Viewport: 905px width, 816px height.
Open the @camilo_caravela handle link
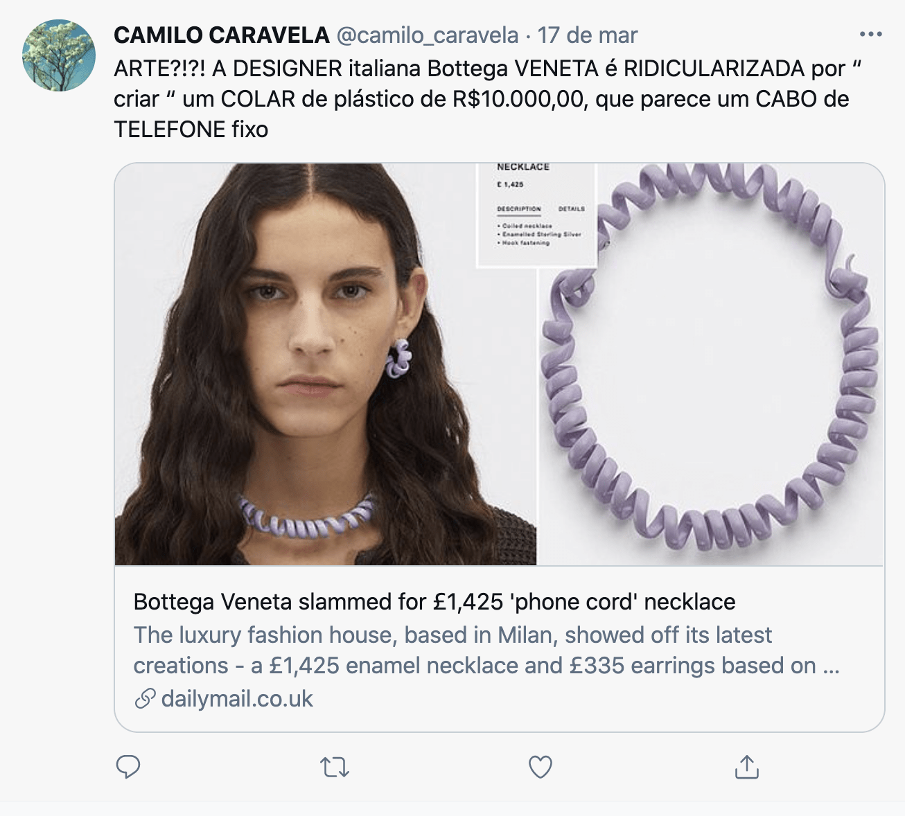(428, 35)
